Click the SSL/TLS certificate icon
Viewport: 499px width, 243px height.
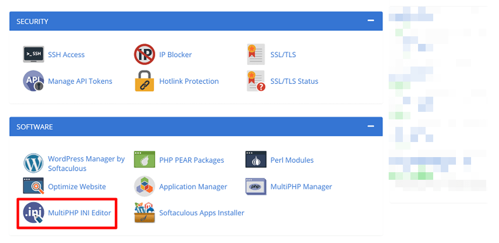tap(256, 55)
